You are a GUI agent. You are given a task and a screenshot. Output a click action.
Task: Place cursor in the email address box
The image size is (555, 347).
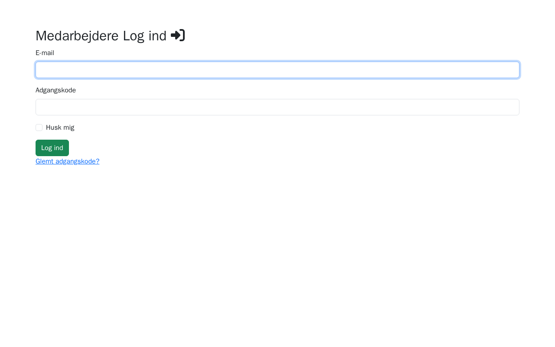click(277, 70)
